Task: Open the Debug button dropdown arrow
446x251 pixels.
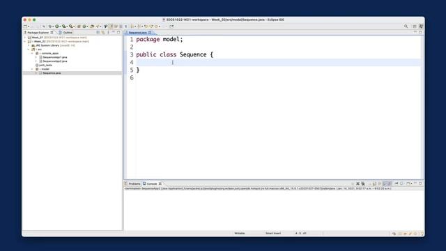Action: tap(53, 26)
